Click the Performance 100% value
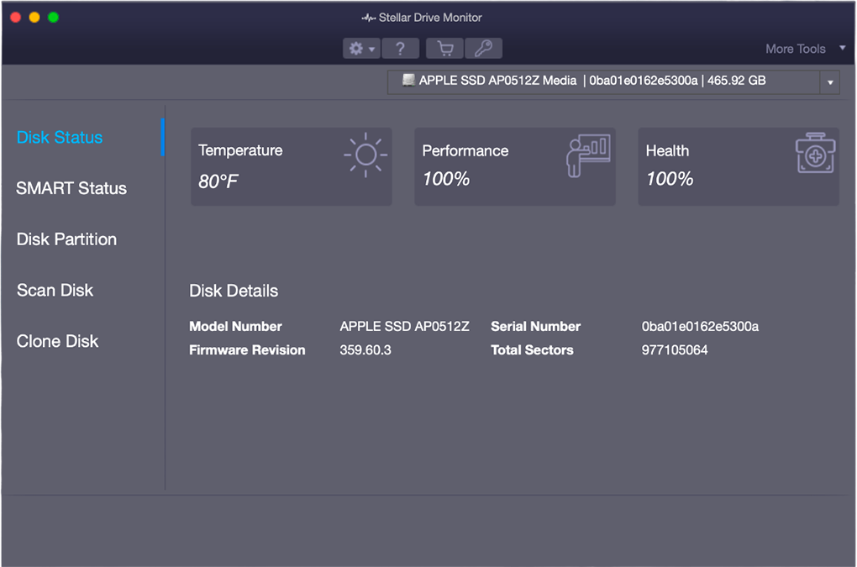The height and width of the screenshot is (567, 857). (446, 179)
